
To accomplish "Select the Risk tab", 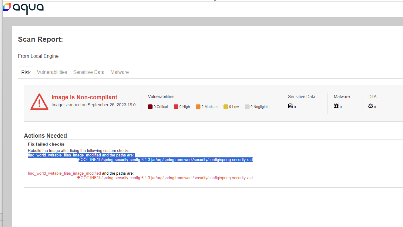I will click(x=26, y=72).
